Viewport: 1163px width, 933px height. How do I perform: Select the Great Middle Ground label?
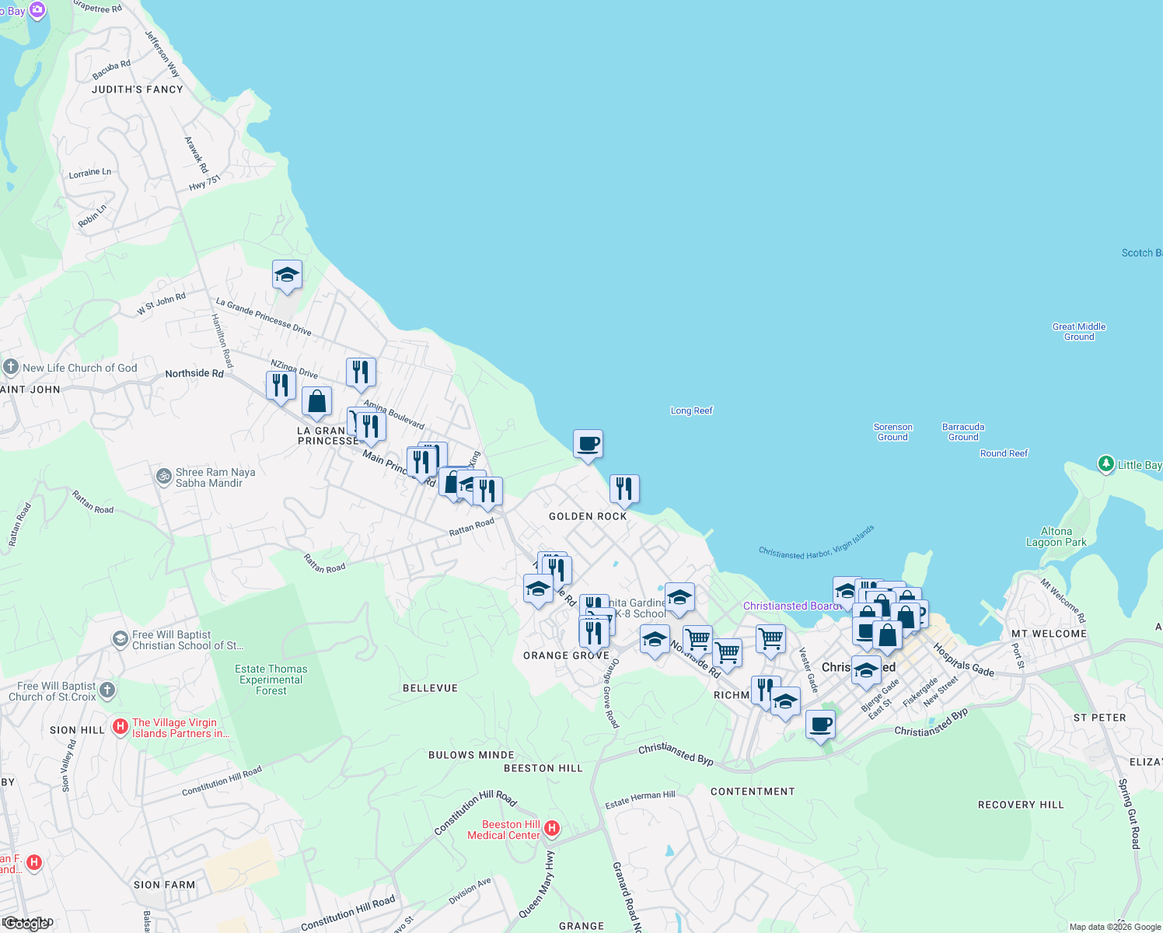coord(1079,332)
